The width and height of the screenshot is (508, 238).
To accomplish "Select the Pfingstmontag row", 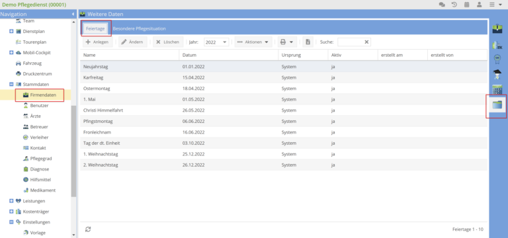I will tap(284, 122).
